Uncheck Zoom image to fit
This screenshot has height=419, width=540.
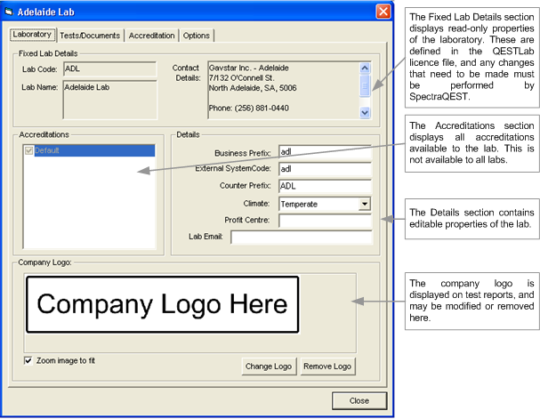(x=28, y=360)
